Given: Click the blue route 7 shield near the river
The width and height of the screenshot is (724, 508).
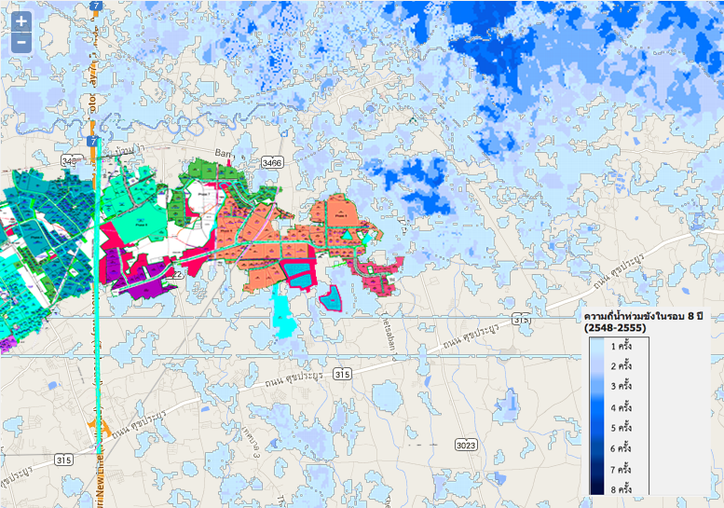Looking at the screenshot, I should click(93, 141).
